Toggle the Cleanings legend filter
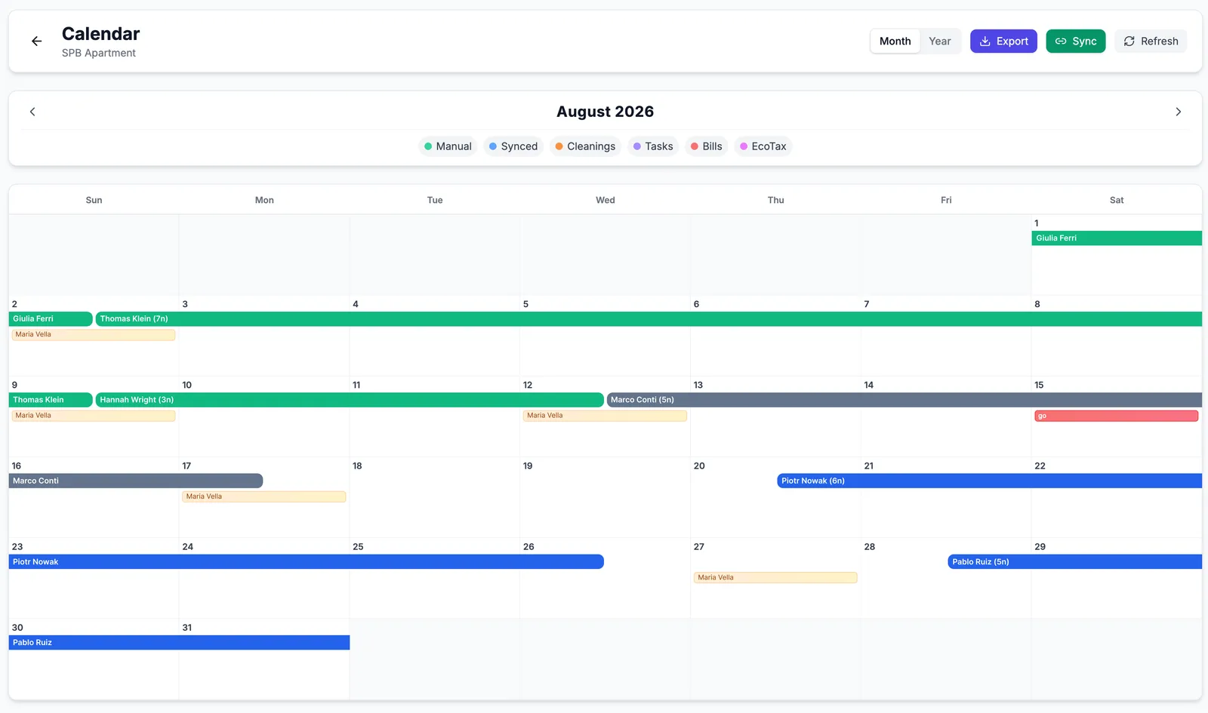Screen dimensions: 1208x713 [x=585, y=146]
